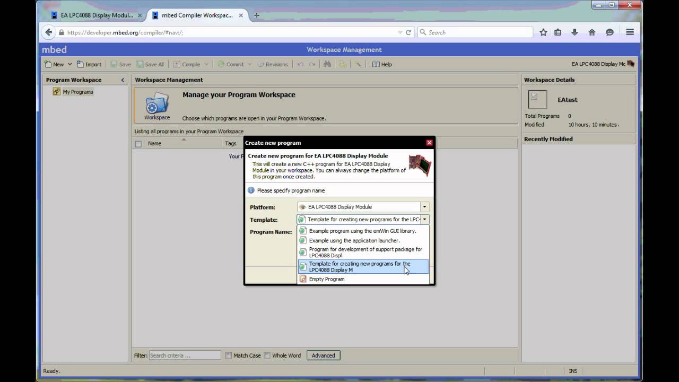Image resolution: width=679 pixels, height=382 pixels.
Task: Close the EA LPC4088 Display Module tab
Action: pyautogui.click(x=140, y=15)
